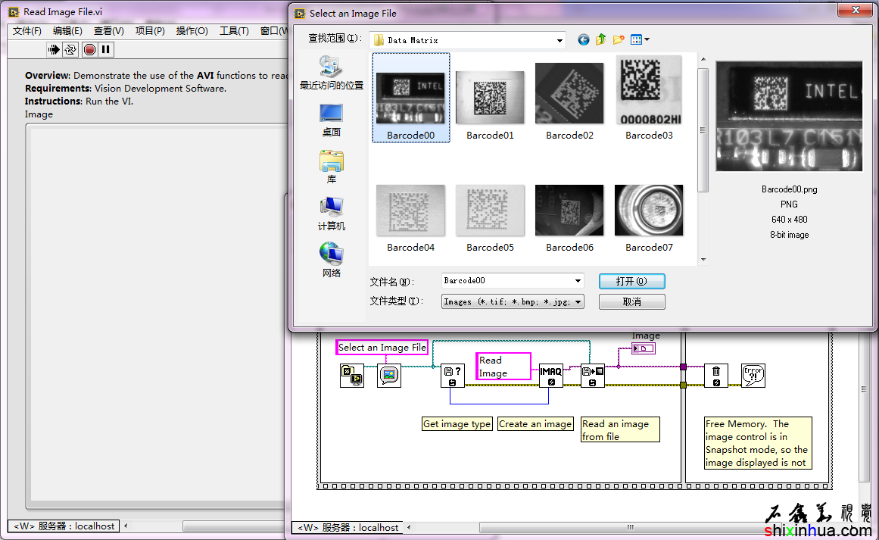Viewport: 879px width, 540px height.
Task: Open the 工具(T) menu
Action: pyautogui.click(x=234, y=31)
